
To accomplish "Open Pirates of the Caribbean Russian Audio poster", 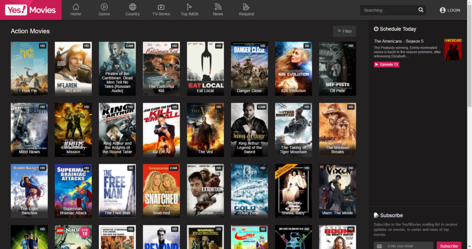I will (117, 69).
